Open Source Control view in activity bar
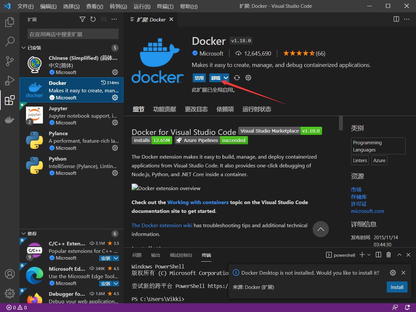 click(x=10, y=61)
